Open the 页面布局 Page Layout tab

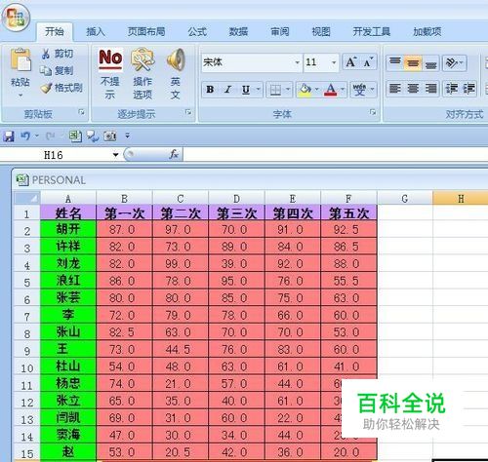[146, 32]
